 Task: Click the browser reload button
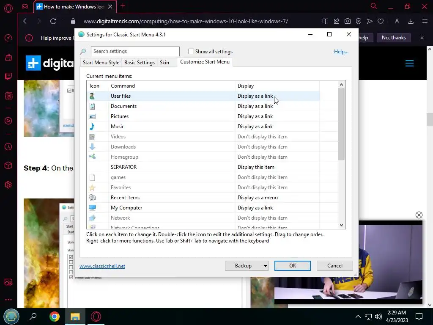pos(53,21)
